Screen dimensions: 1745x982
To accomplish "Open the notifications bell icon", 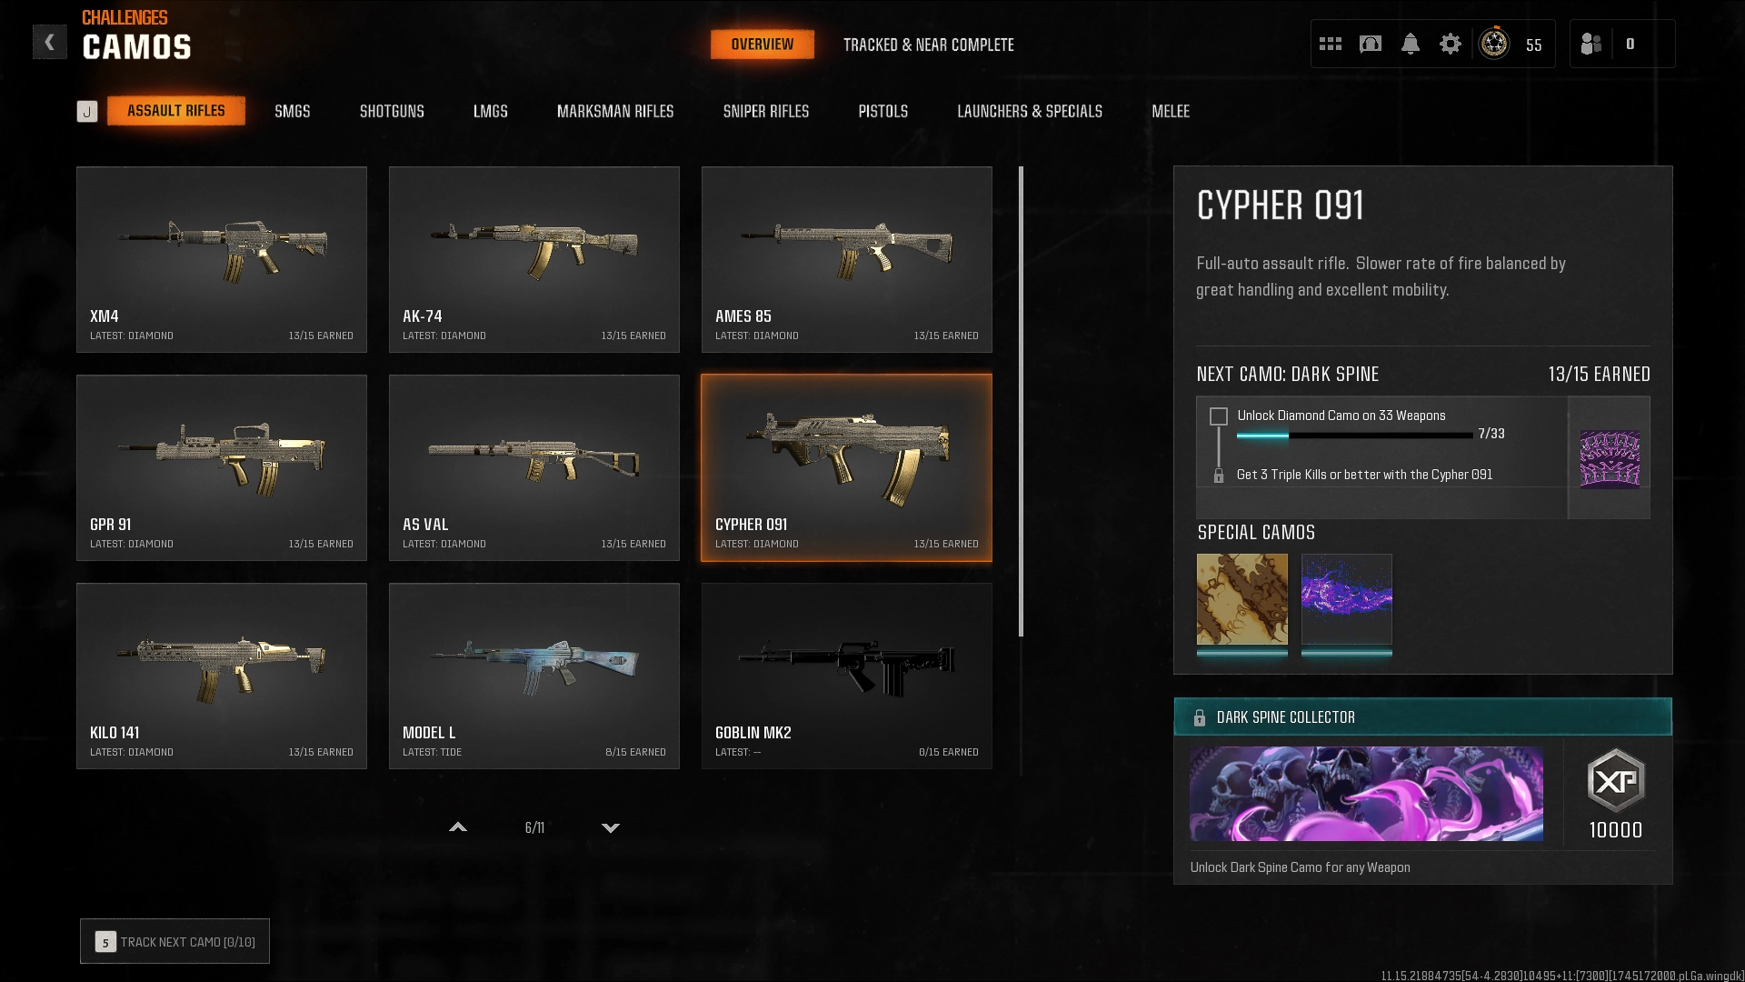I will tap(1411, 44).
